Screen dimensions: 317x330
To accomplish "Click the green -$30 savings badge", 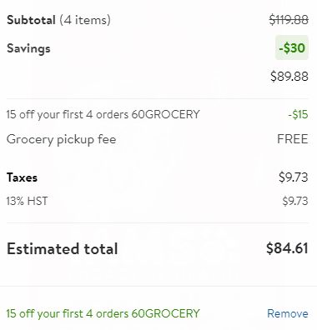I will (292, 47).
